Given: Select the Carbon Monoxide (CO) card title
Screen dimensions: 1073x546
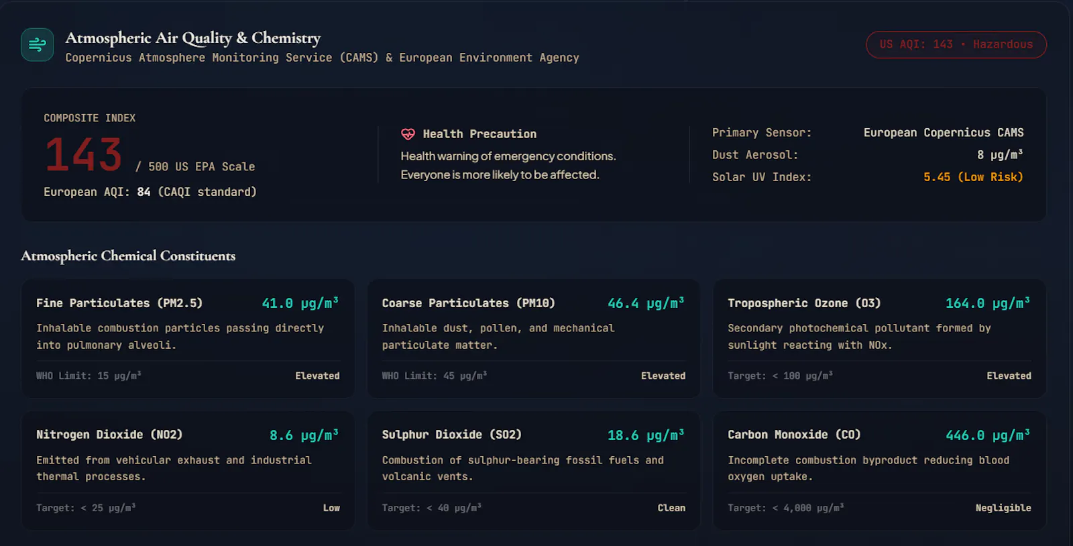Looking at the screenshot, I should click(794, 435).
